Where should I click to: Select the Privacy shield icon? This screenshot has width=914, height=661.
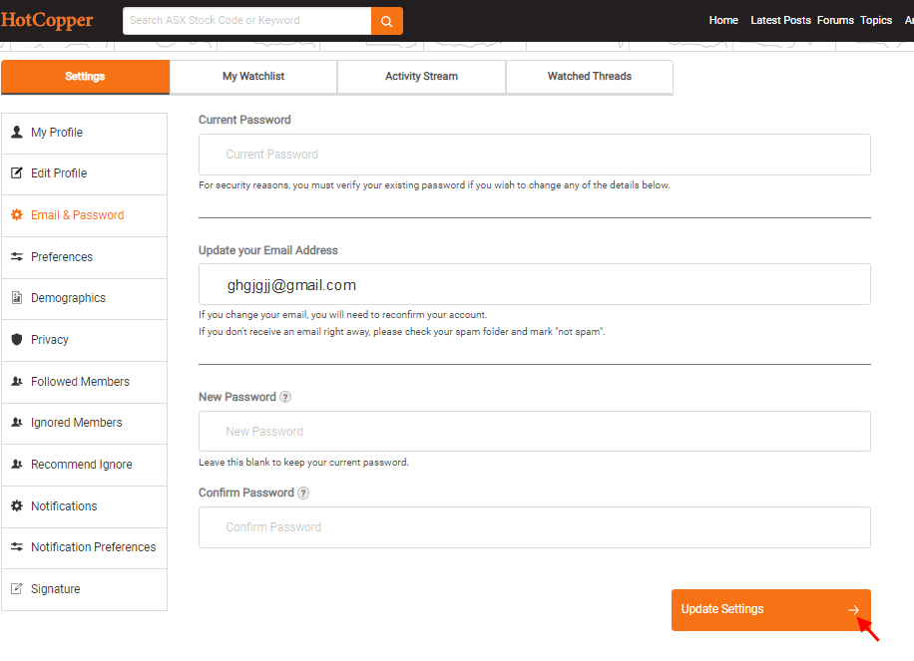point(15,339)
